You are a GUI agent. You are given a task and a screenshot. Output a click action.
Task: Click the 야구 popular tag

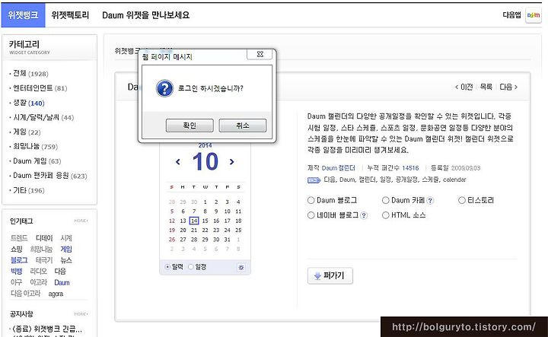17,282
